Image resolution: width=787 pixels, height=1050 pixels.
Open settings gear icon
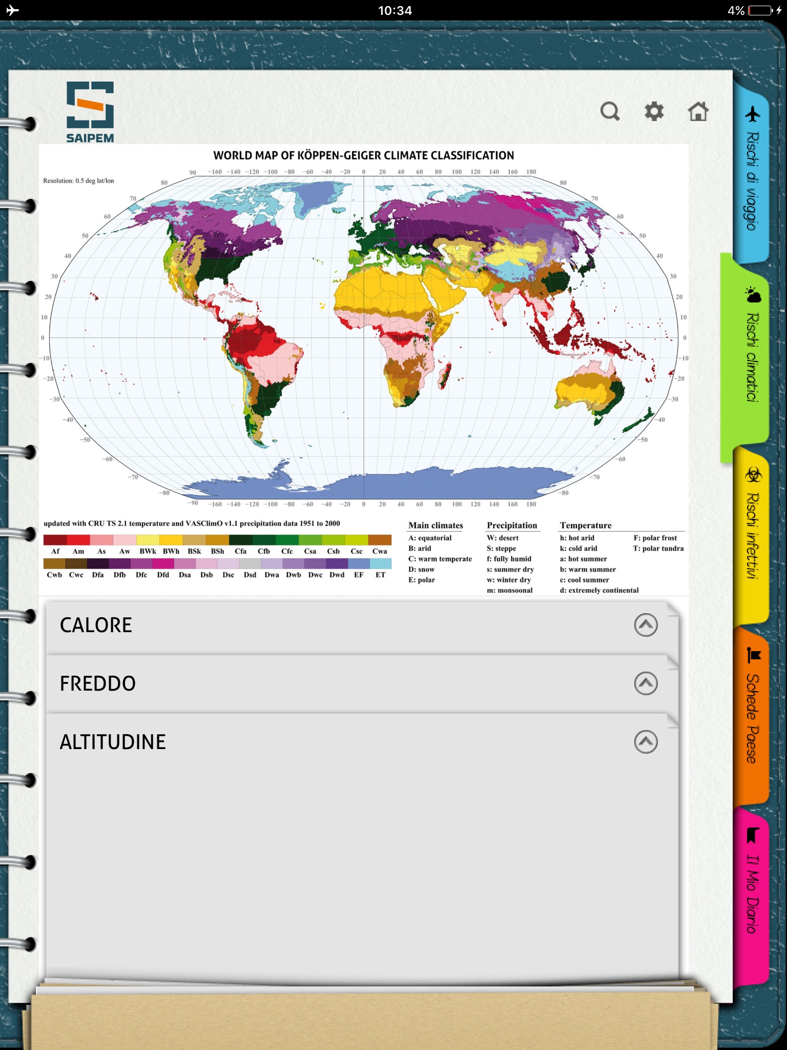coord(654,111)
